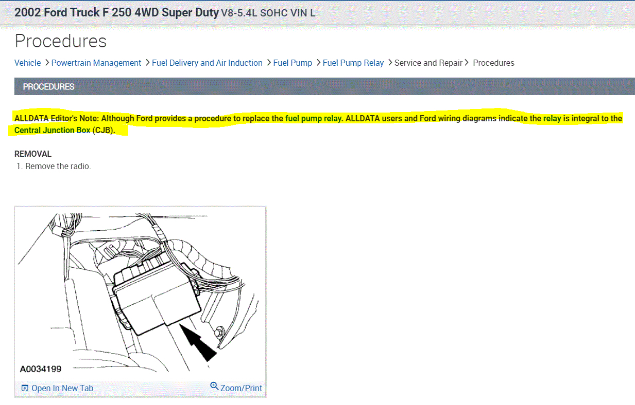The width and height of the screenshot is (635, 405).
Task: Click the Zoom/Print magnifier icon
Action: pyautogui.click(x=214, y=386)
